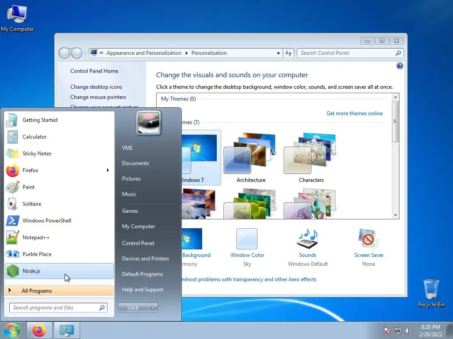Click the taskbar clock showing 8:20 PM
The width and height of the screenshot is (453, 339).
(x=430, y=331)
